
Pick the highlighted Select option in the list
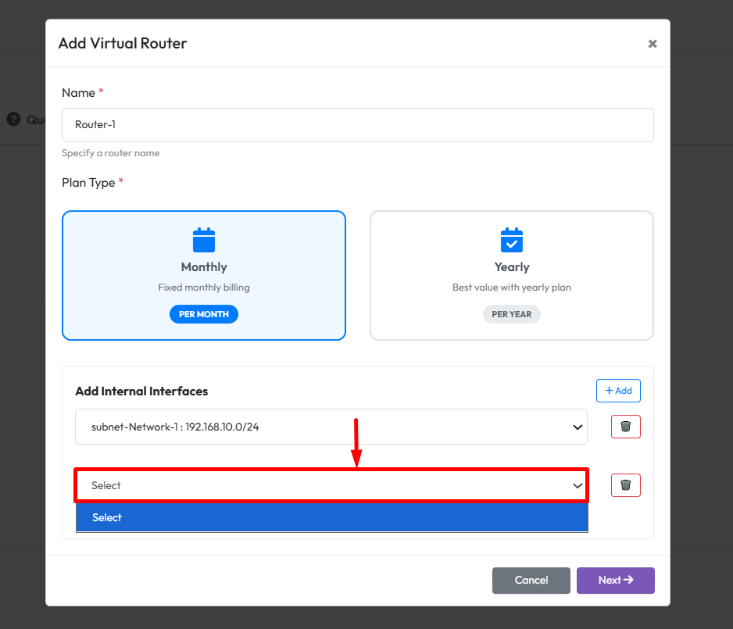[331, 517]
